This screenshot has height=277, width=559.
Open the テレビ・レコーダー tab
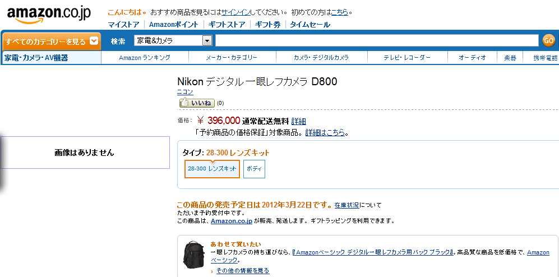tap(407, 58)
